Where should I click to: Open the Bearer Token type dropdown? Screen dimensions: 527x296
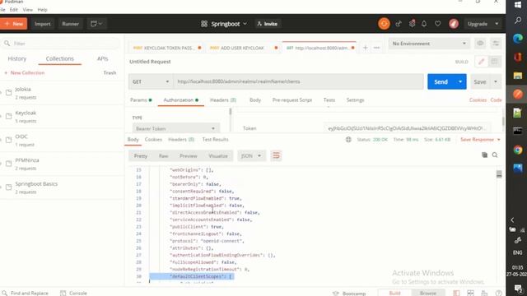(x=175, y=128)
